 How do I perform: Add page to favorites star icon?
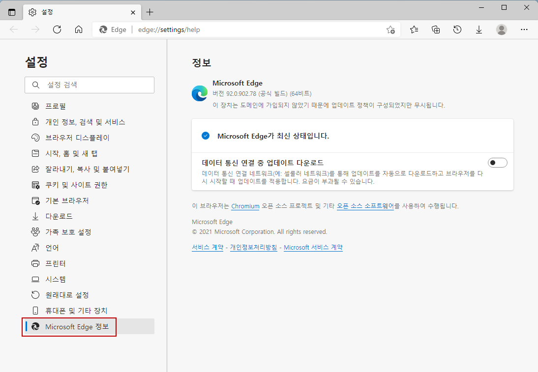[390, 30]
